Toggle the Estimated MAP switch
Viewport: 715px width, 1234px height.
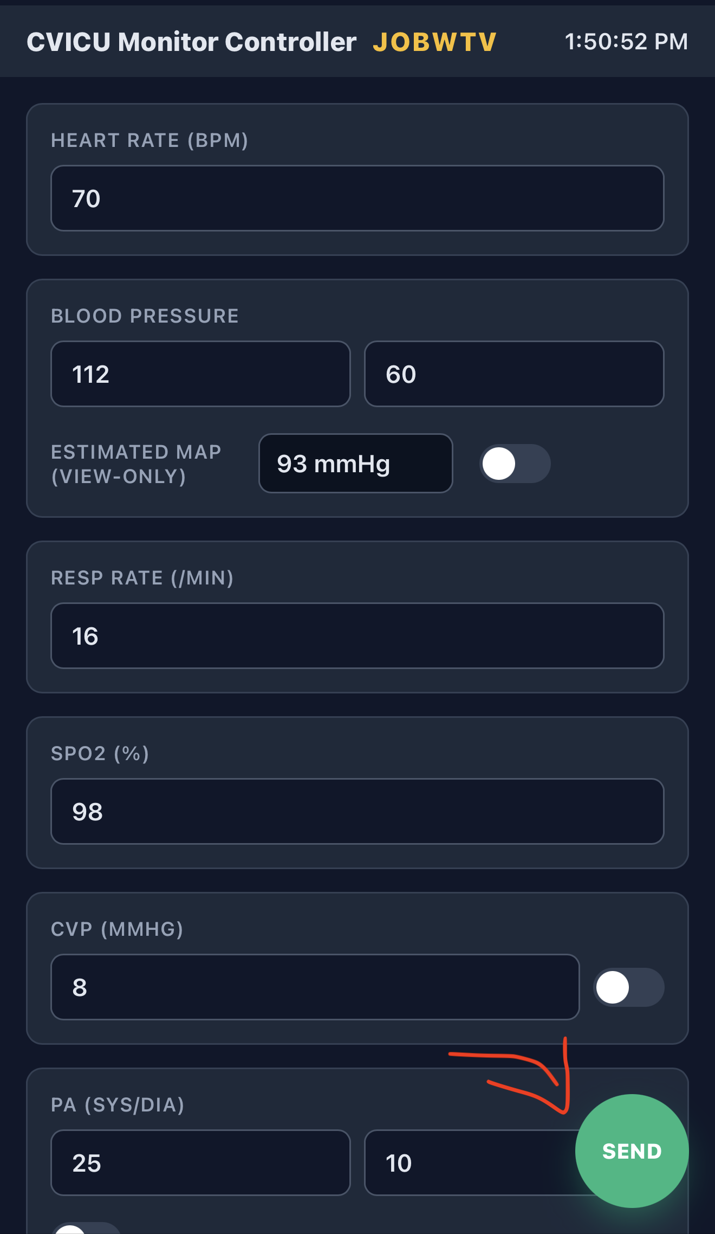pyautogui.click(x=513, y=464)
